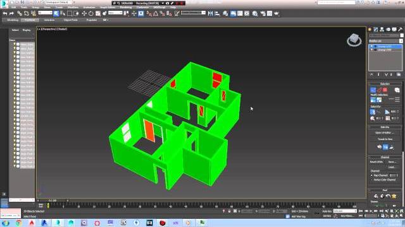Open the Modifiers menu
The image size is (405, 227).
(x=73, y=7)
